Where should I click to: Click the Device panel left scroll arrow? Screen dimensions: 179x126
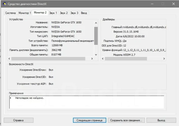click(x=9, y=59)
